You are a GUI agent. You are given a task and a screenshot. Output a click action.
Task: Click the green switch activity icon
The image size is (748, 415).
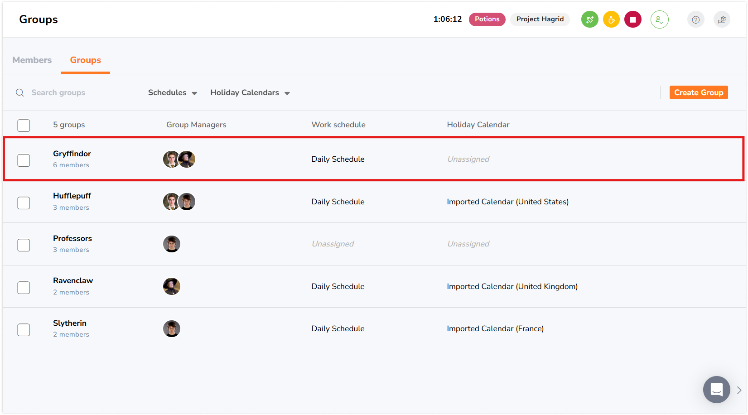[589, 19]
